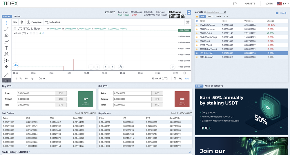Select the trend line drawing tool
This screenshot has height=155, width=290.
[6, 29]
